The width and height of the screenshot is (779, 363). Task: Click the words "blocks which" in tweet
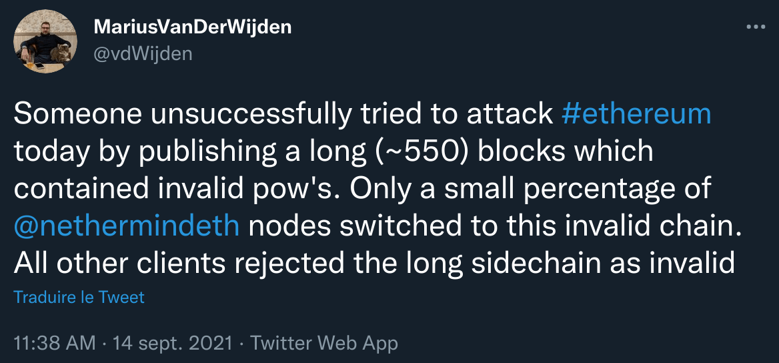[568, 152]
